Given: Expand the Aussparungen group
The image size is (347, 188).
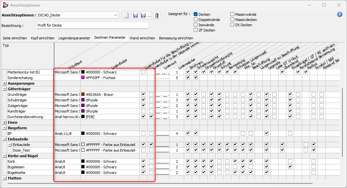Looking at the screenshot, I should [4, 83].
